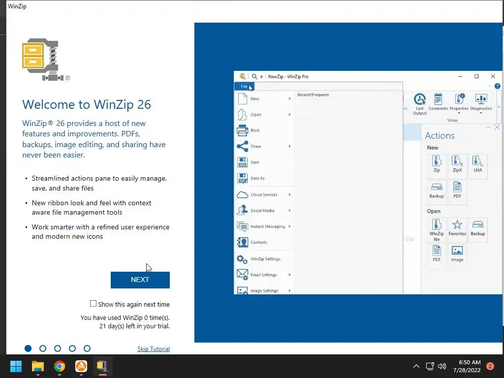Click the PDF icon under New actions
The width and height of the screenshot is (504, 378).
(457, 187)
